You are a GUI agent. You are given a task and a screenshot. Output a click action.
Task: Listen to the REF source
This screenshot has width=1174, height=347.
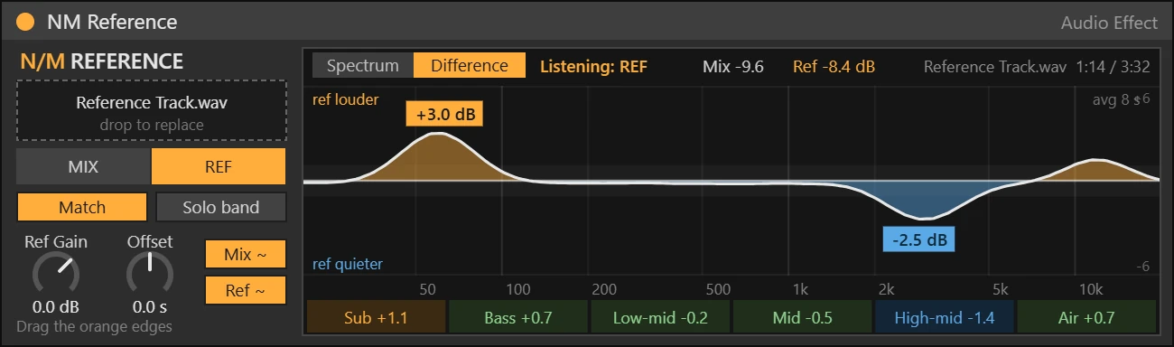coord(219,167)
